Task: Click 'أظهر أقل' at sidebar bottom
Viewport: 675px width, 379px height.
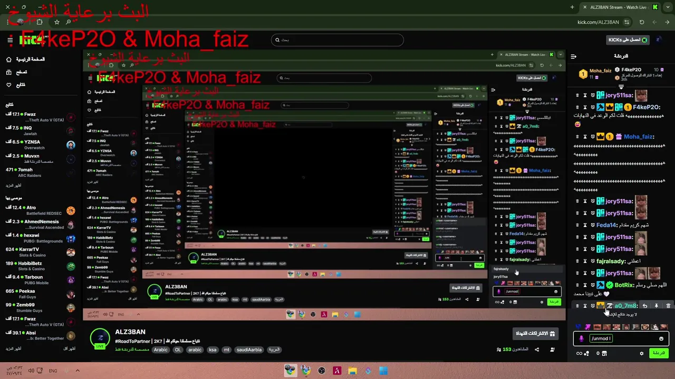Action: point(69,348)
